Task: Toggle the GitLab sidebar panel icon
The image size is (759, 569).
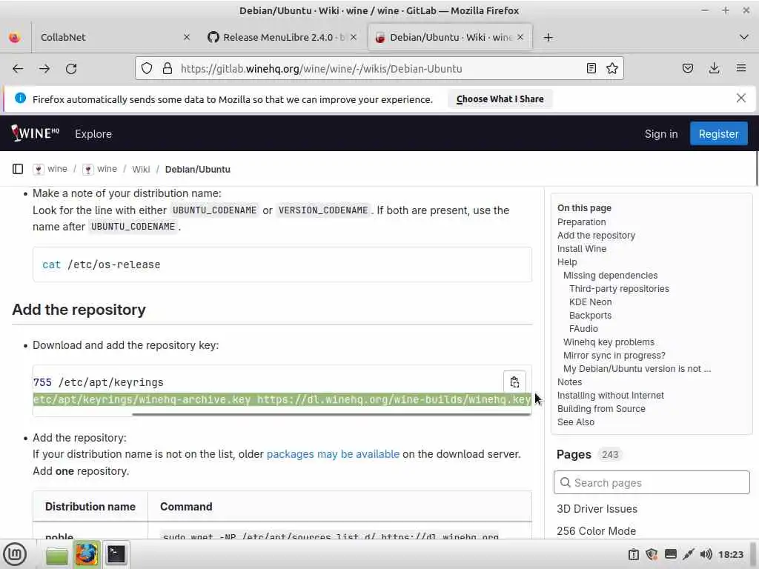Action: 18,169
